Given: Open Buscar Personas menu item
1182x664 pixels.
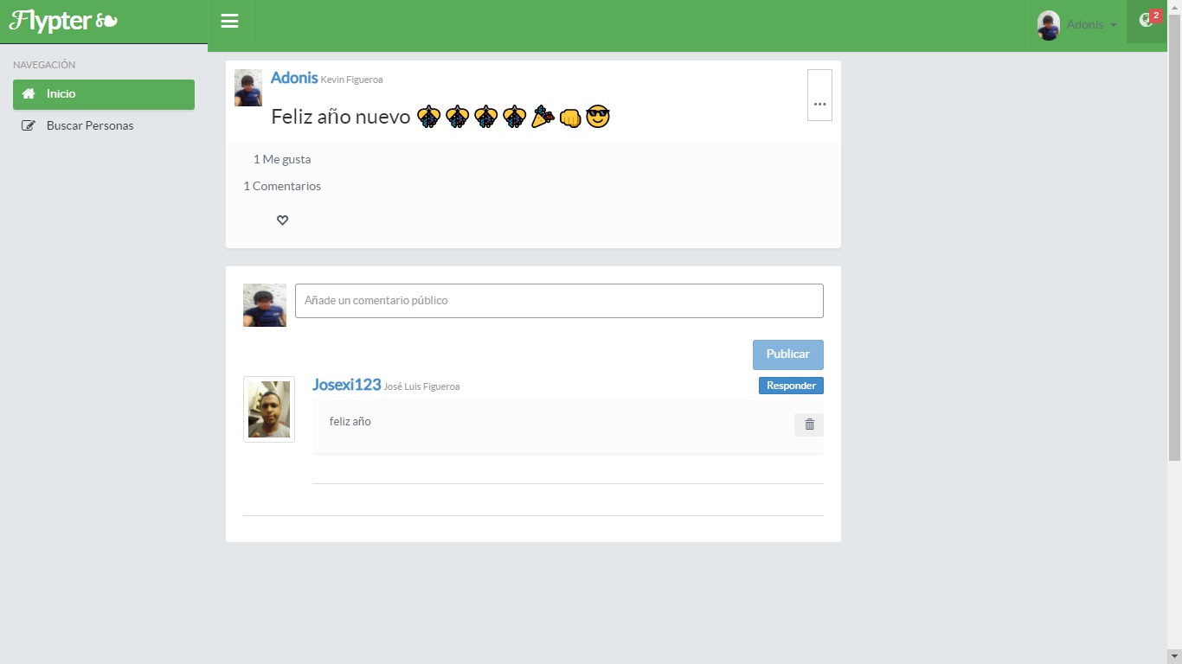Looking at the screenshot, I should (x=90, y=126).
